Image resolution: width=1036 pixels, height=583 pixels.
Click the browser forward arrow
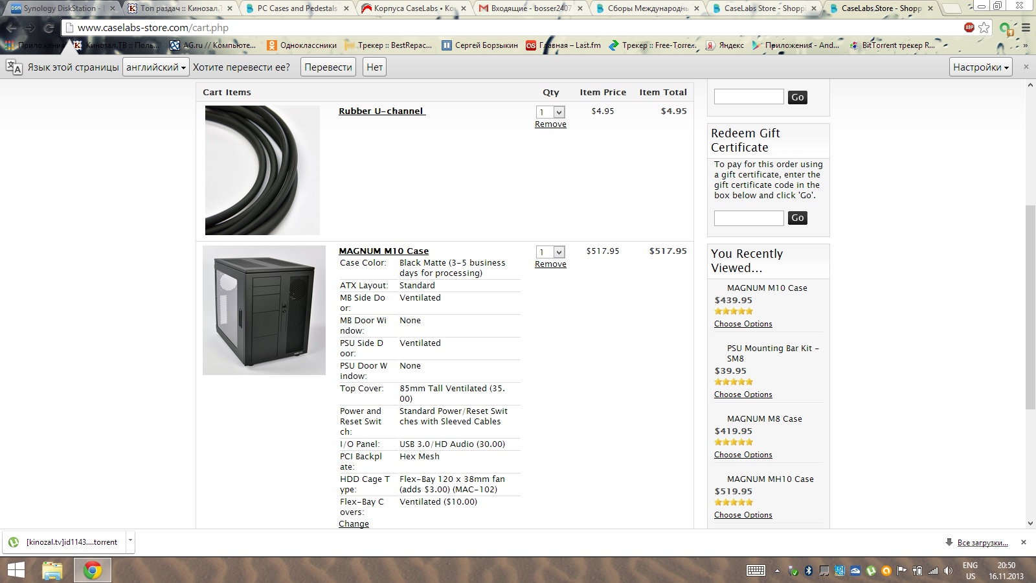tap(30, 28)
